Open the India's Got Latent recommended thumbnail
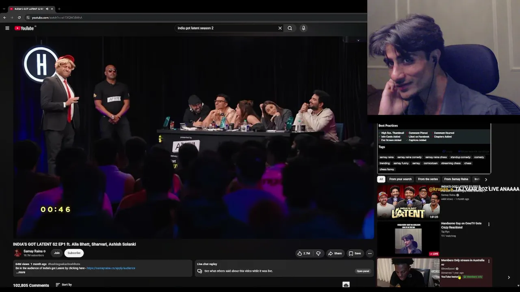 408,202
